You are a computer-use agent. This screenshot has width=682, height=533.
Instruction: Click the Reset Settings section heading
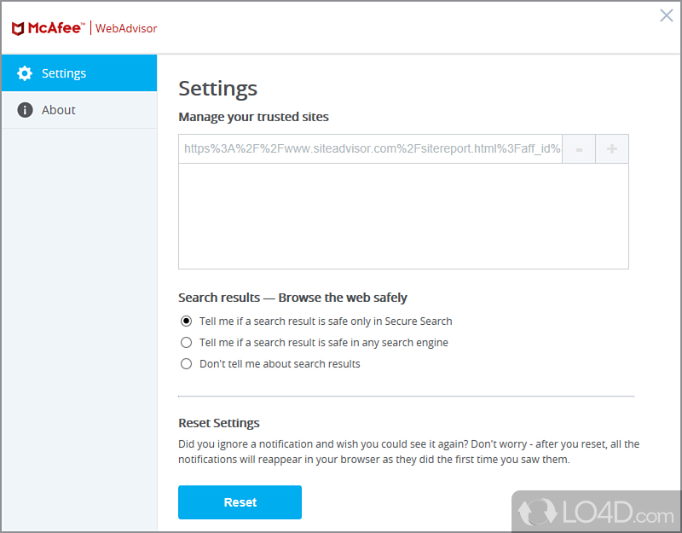click(218, 423)
